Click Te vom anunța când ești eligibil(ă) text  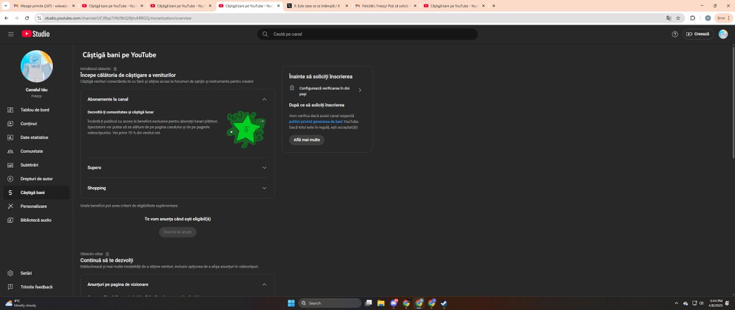[x=178, y=219]
